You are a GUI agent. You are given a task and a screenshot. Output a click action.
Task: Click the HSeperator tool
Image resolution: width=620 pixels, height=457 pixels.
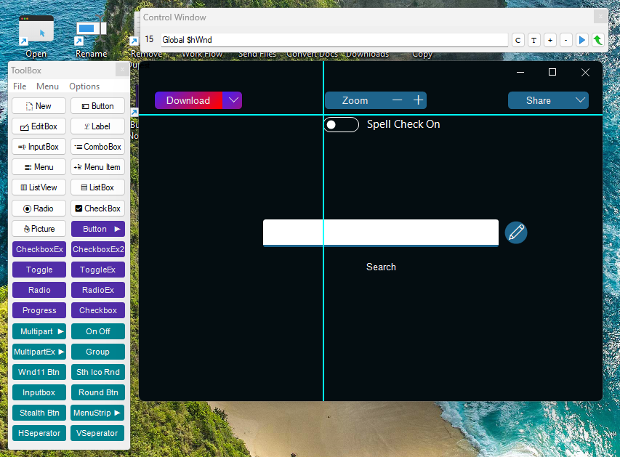(39, 433)
